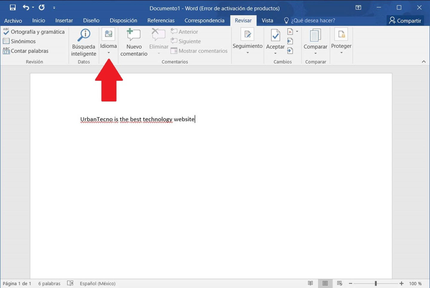This screenshot has height=288, width=430.
Task: Switch to the Insertar tab
Action: tap(64, 21)
